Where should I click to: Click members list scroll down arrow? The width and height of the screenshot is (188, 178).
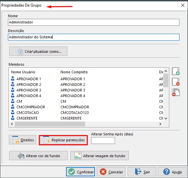tap(166, 119)
